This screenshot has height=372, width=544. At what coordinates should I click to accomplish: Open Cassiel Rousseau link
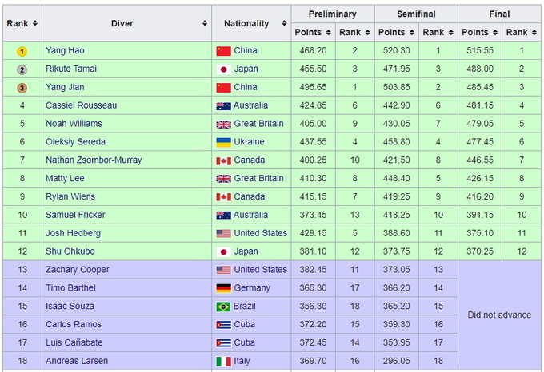coord(81,105)
